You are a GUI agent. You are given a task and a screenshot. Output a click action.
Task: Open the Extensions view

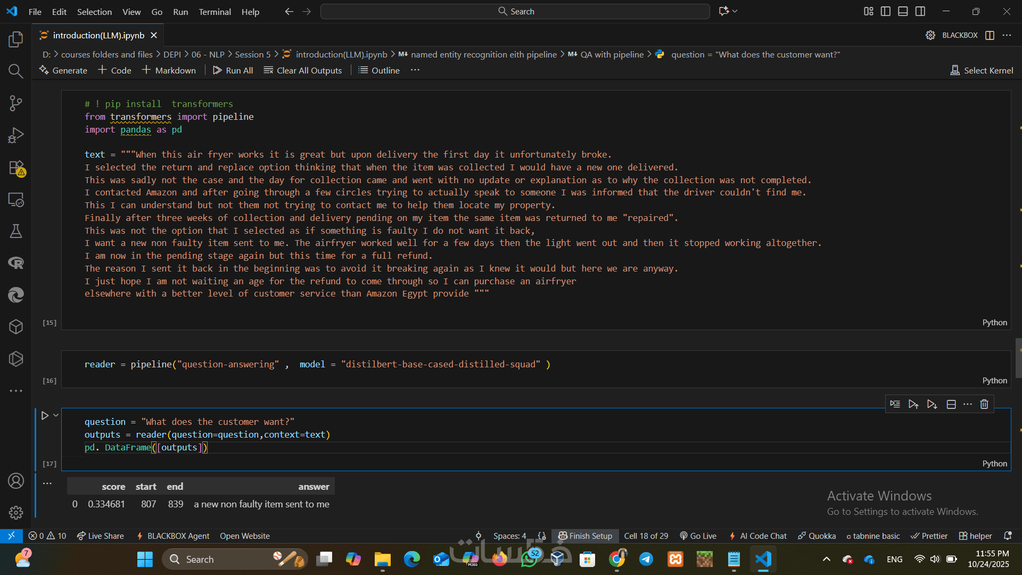pyautogui.click(x=16, y=168)
